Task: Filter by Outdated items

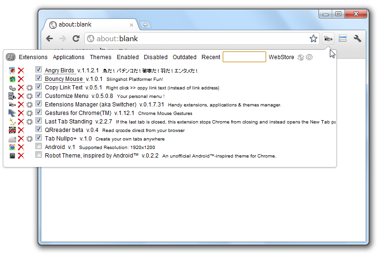Action: pyautogui.click(x=185, y=57)
